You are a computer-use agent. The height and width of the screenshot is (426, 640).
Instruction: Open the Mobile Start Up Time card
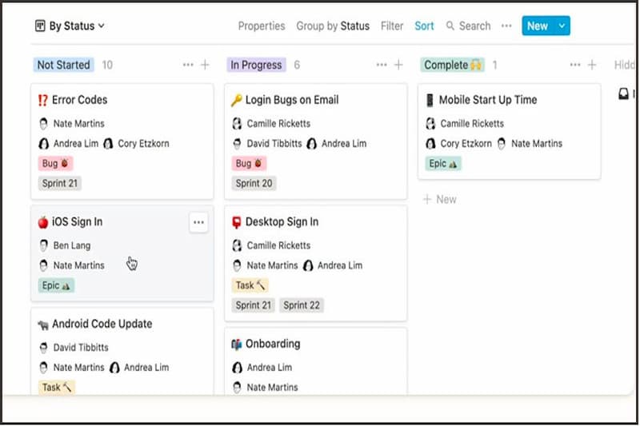pyautogui.click(x=509, y=132)
